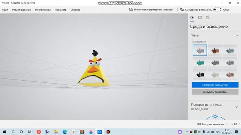Click the microphone tray icon
Image resolution: width=241 pixels, height=135 pixels.
(204, 132)
